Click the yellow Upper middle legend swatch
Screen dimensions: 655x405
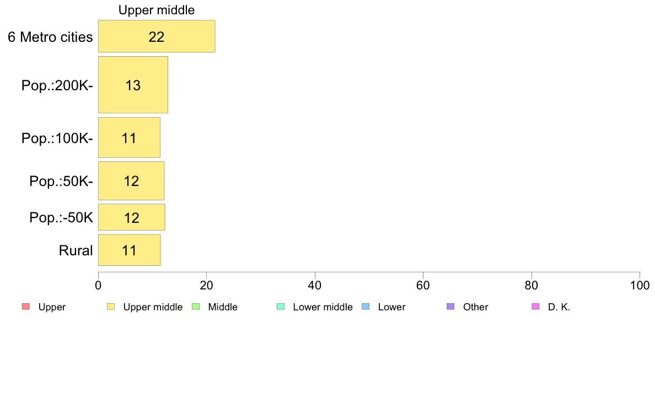pyautogui.click(x=111, y=307)
